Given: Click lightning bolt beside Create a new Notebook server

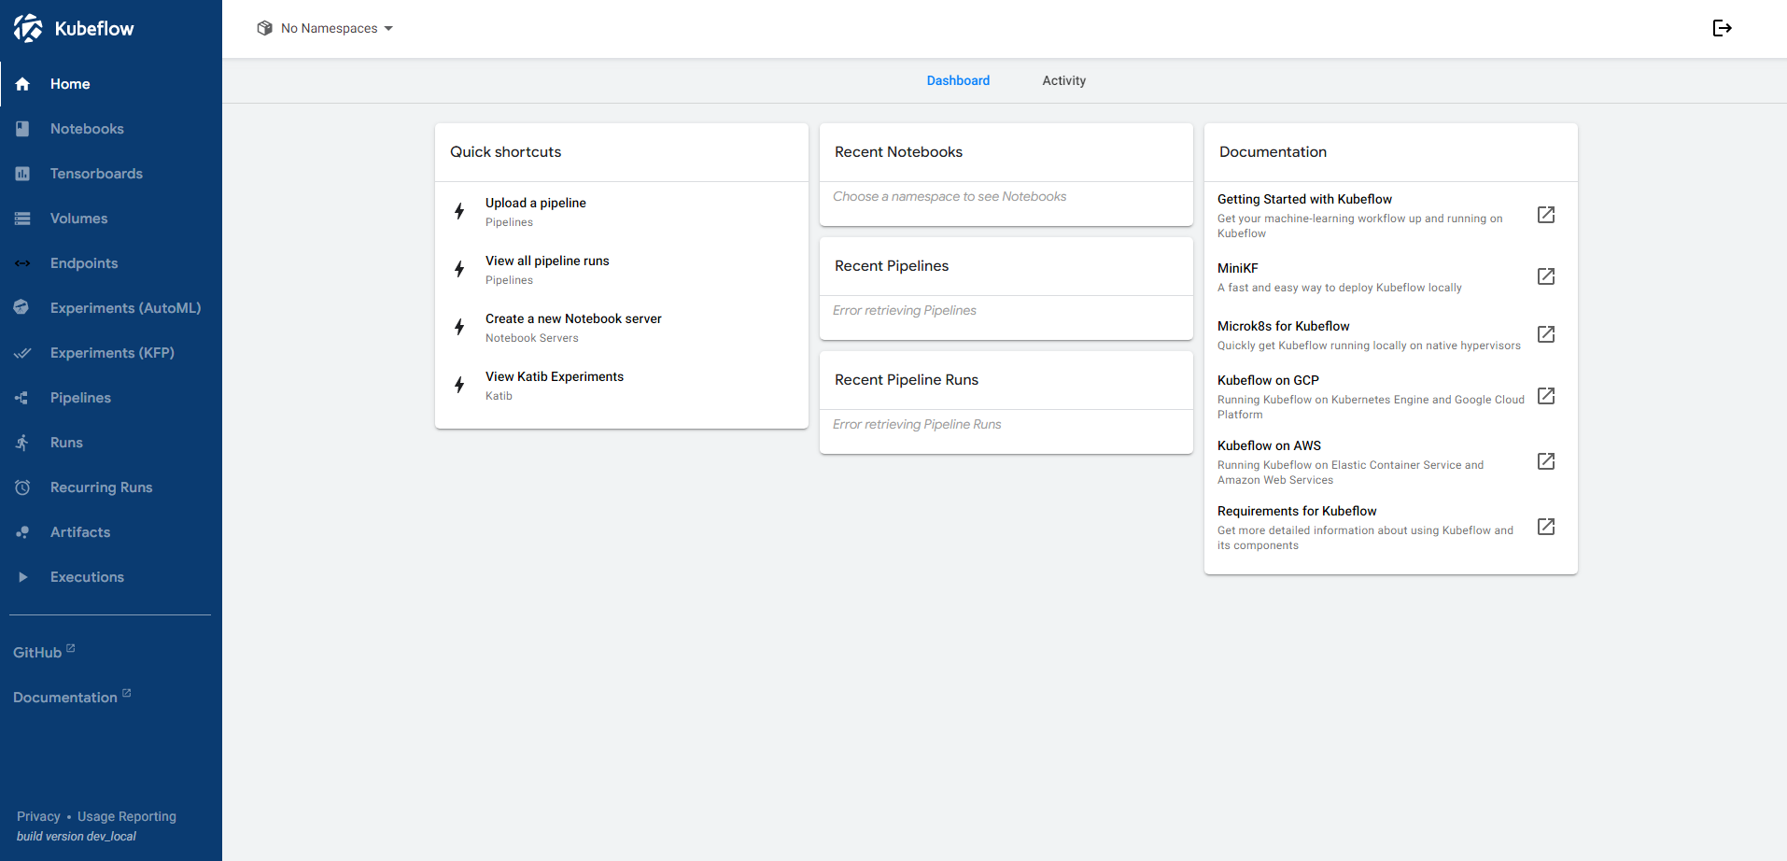Looking at the screenshot, I should [459, 327].
